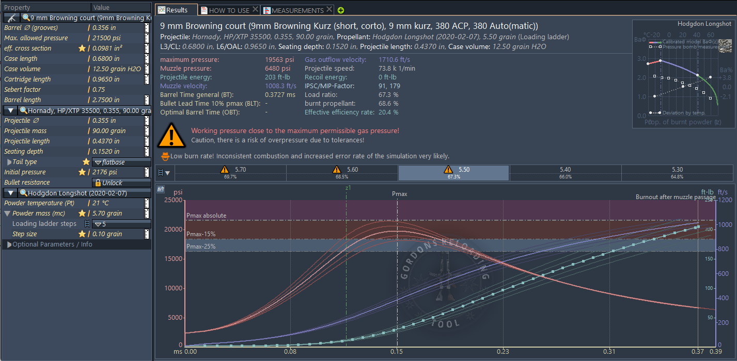The image size is (737, 361).
Task: Click ruler unit icon for eff. cross section
Action: point(147,48)
